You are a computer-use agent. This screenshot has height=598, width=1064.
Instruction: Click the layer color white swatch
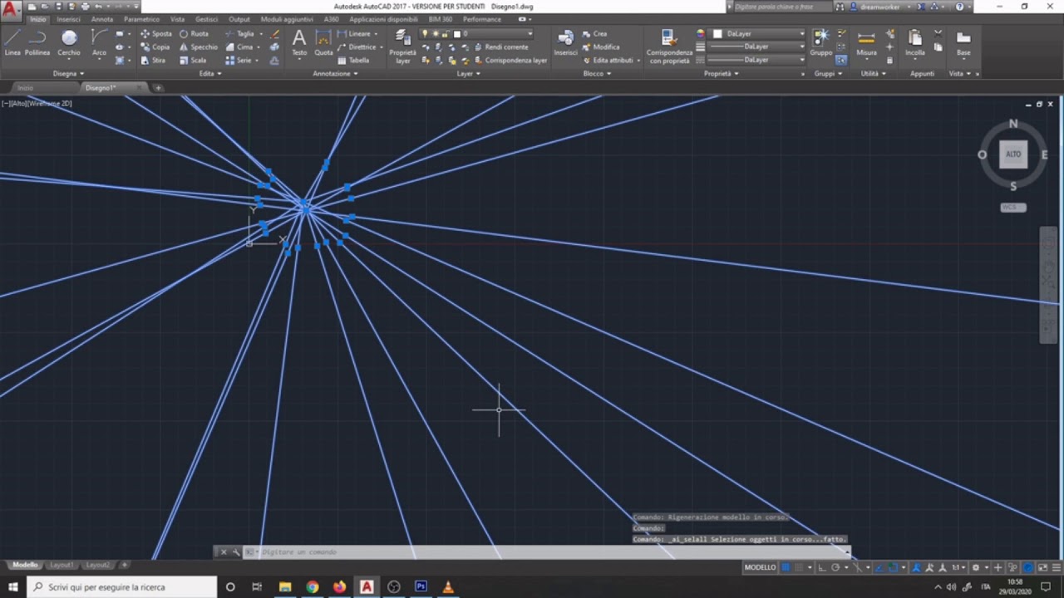(457, 34)
